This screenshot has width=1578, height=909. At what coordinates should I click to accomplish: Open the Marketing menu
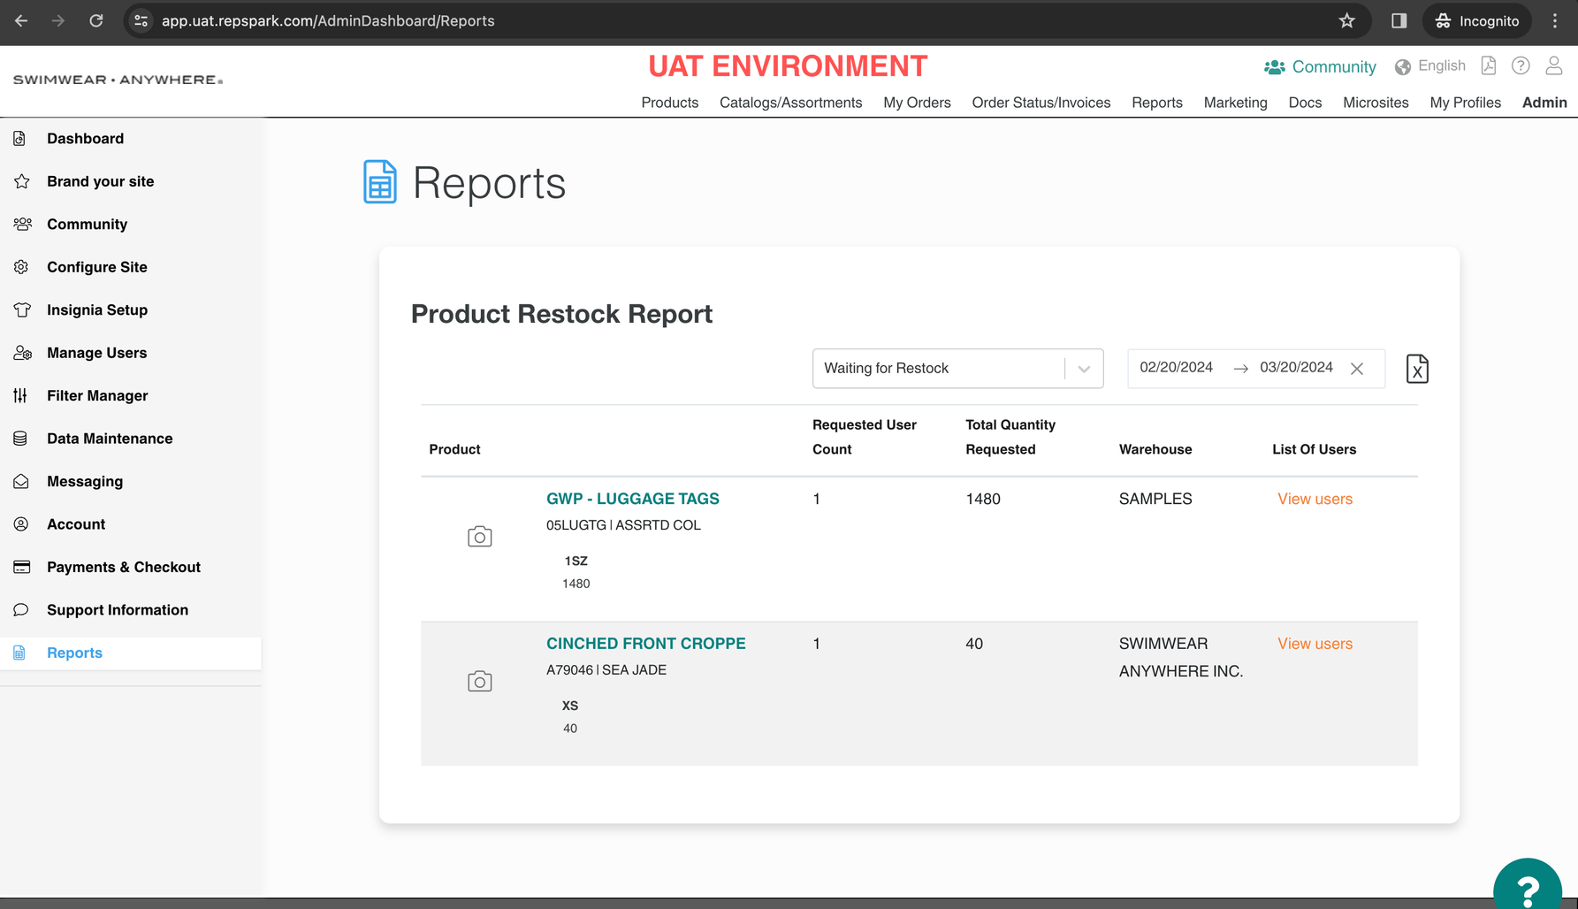click(1235, 103)
